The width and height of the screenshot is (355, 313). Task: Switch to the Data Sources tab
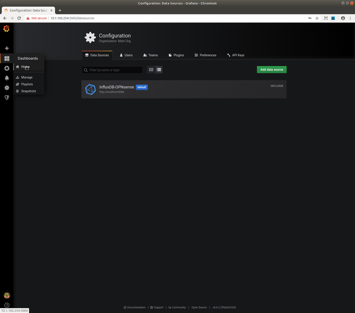coord(97,55)
